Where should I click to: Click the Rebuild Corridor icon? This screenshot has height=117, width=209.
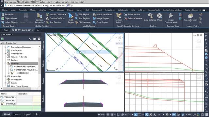[x=47, y=14]
